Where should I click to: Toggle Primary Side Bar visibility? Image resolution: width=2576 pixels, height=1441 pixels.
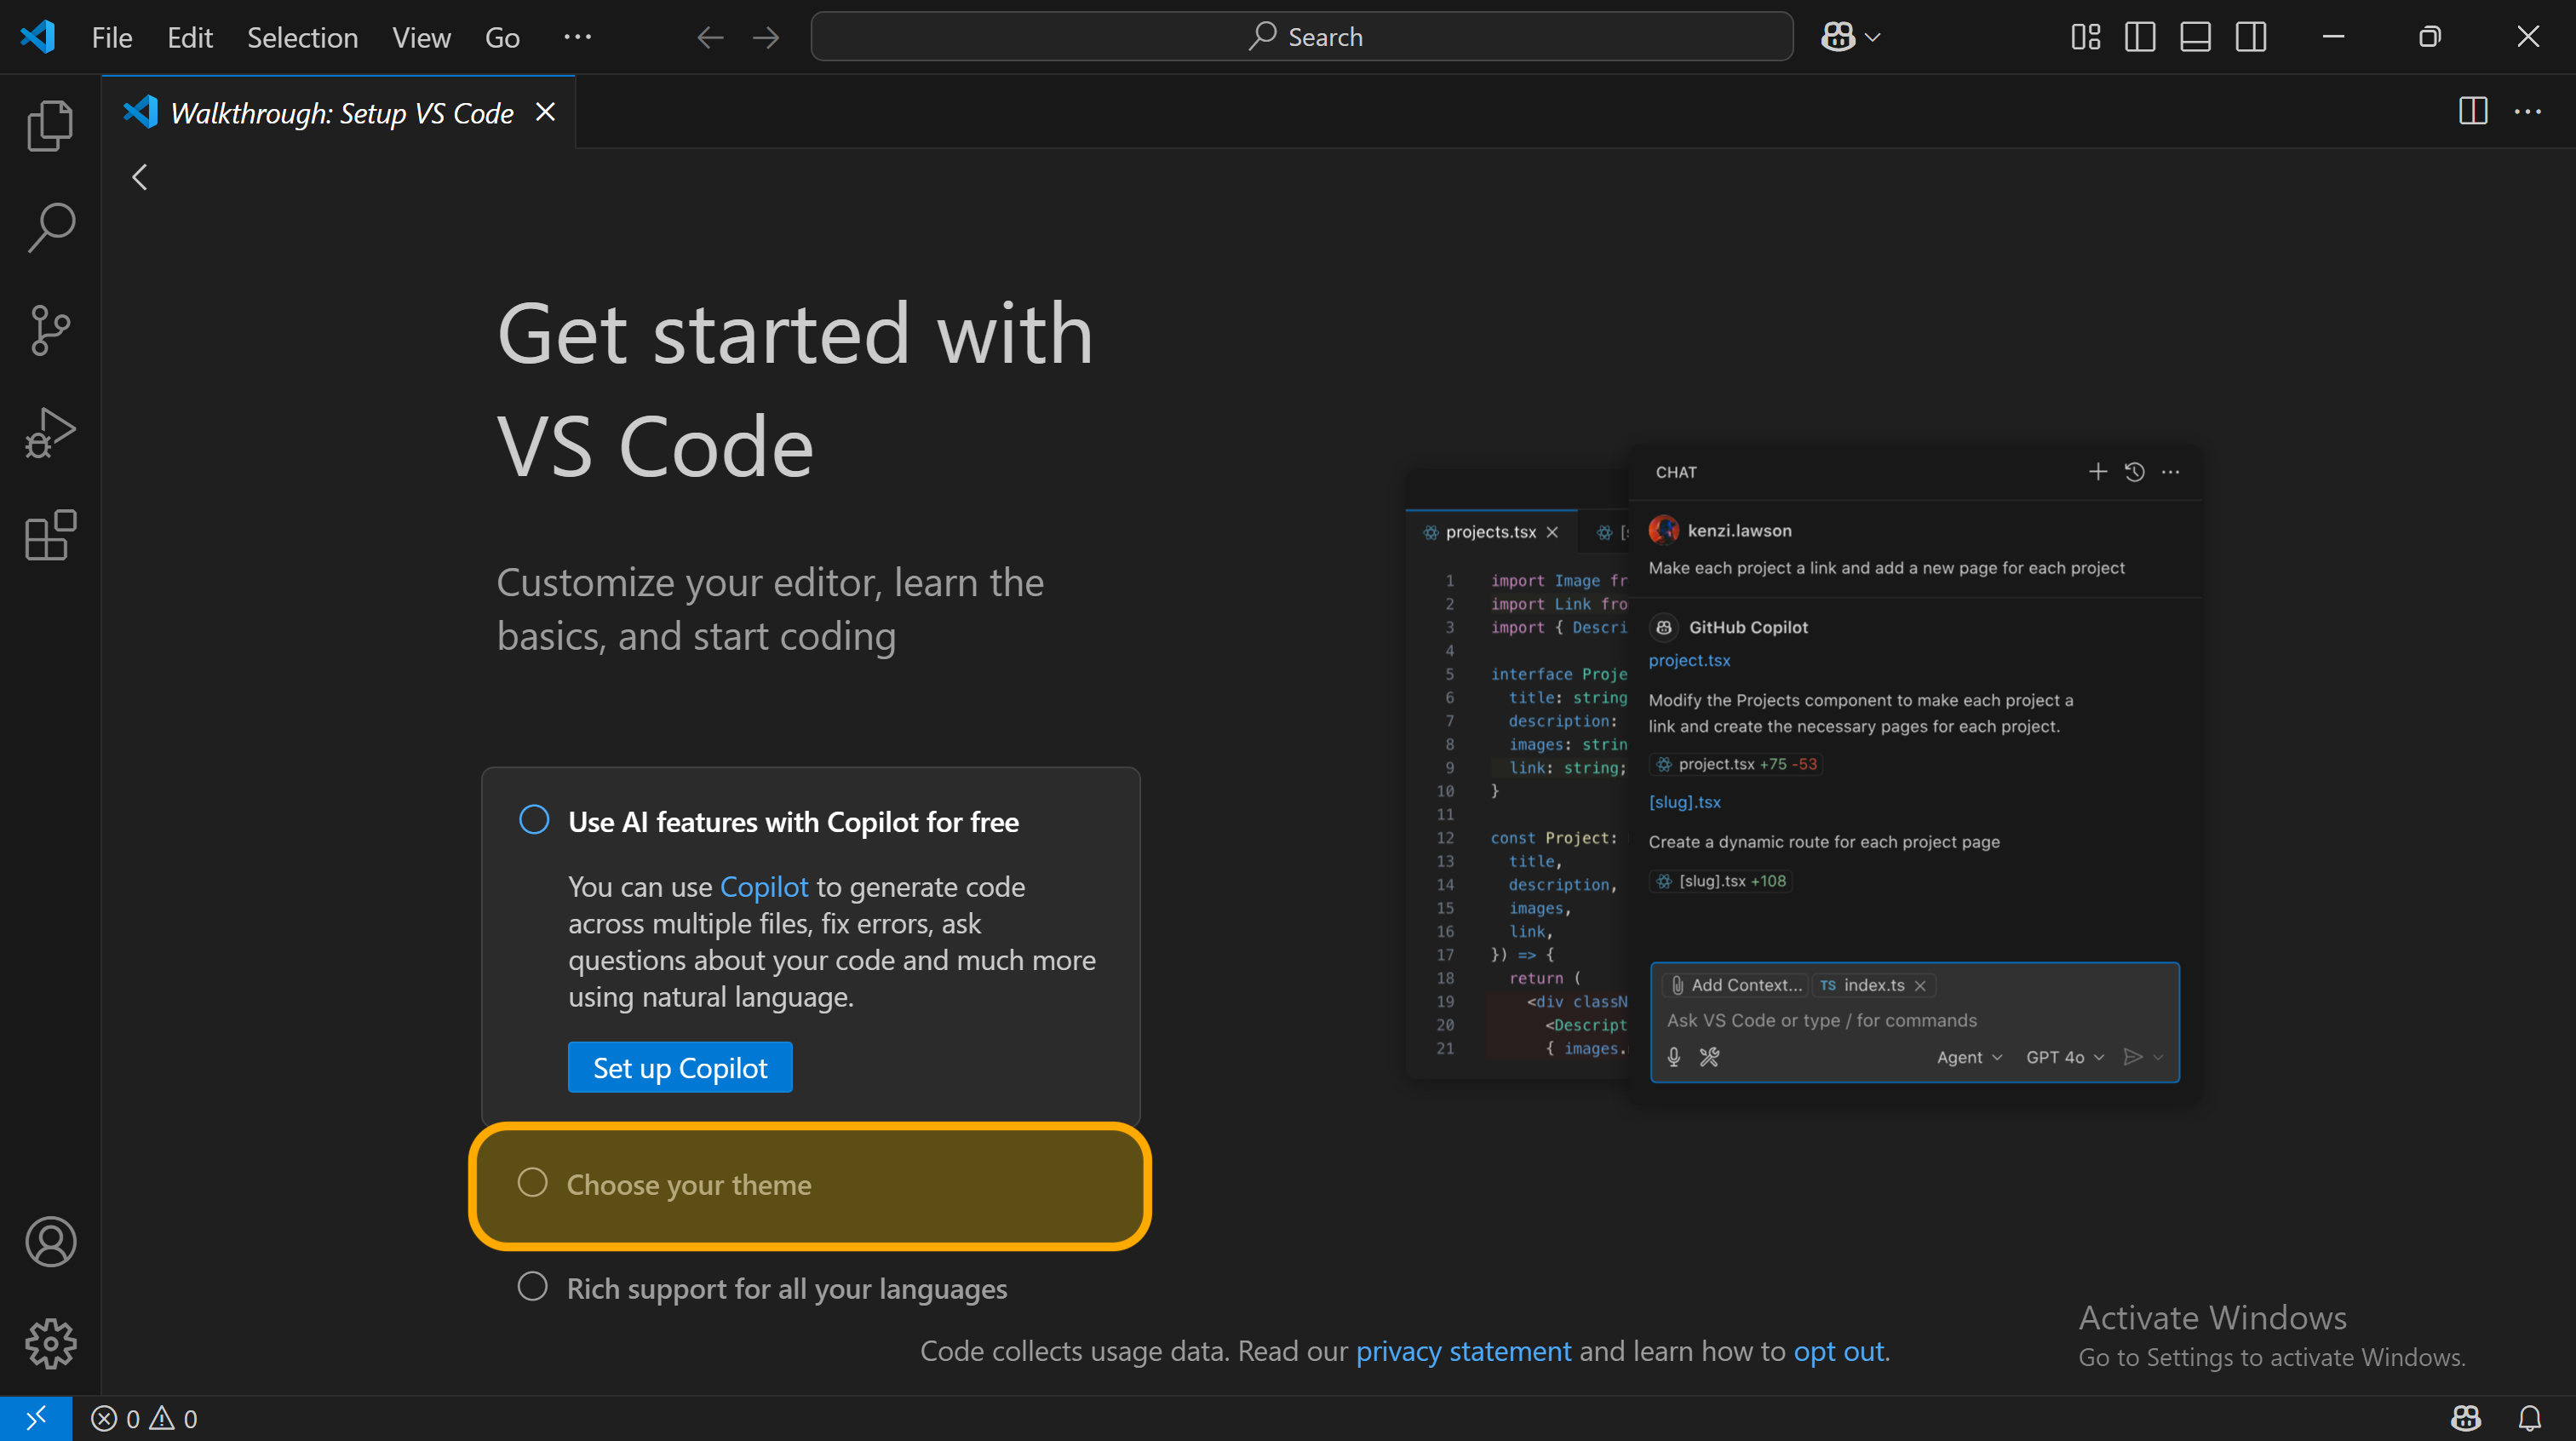point(2140,37)
